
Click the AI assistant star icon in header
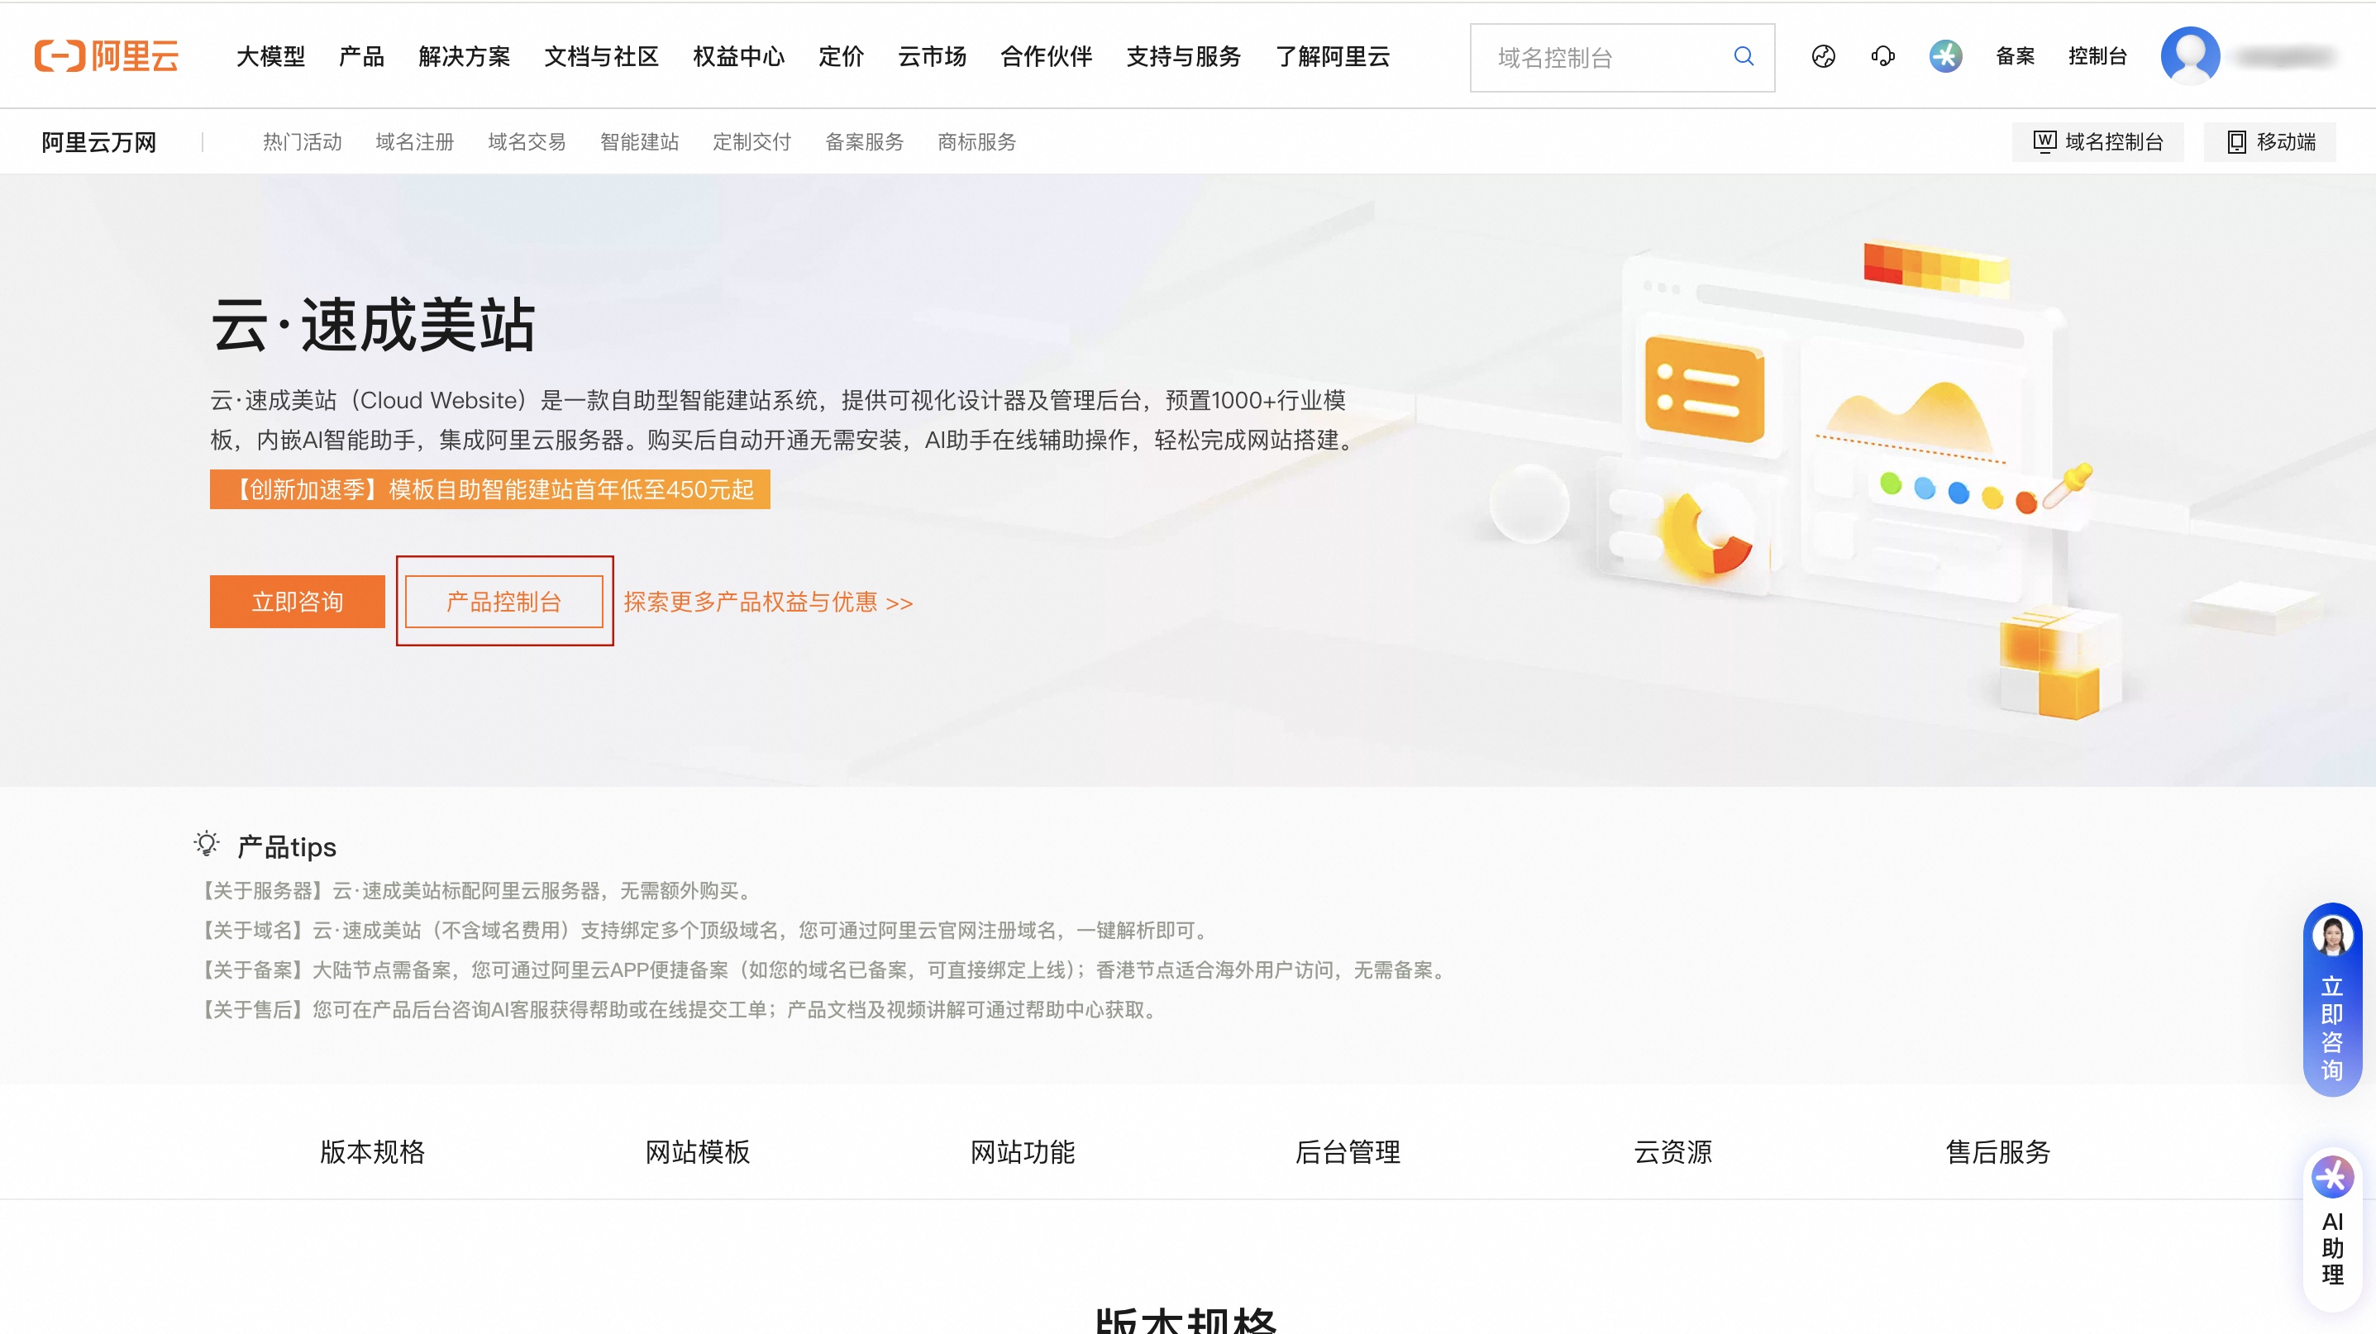[1945, 56]
